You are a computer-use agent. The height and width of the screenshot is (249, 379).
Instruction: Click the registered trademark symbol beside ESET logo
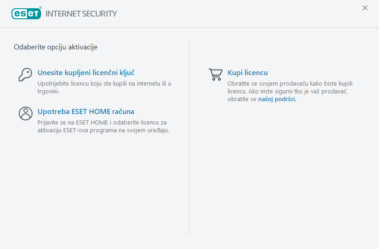[41, 8]
